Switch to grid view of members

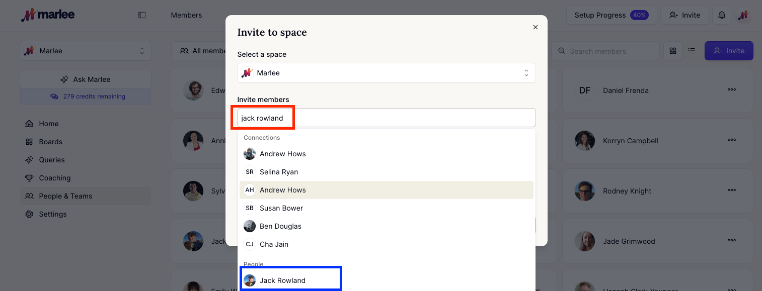click(x=673, y=51)
